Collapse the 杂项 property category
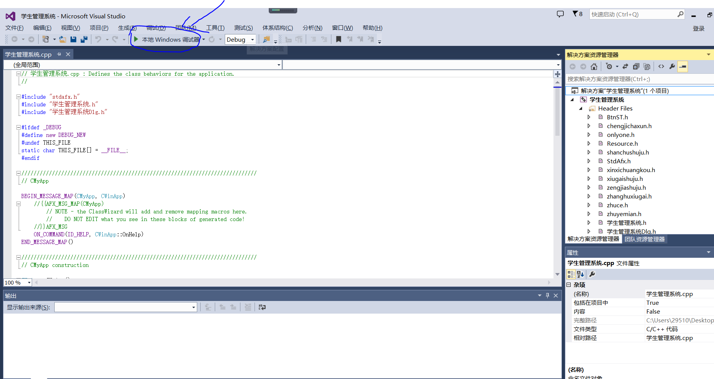 569,285
